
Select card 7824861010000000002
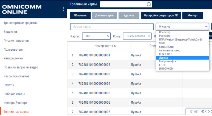click(94, 65)
